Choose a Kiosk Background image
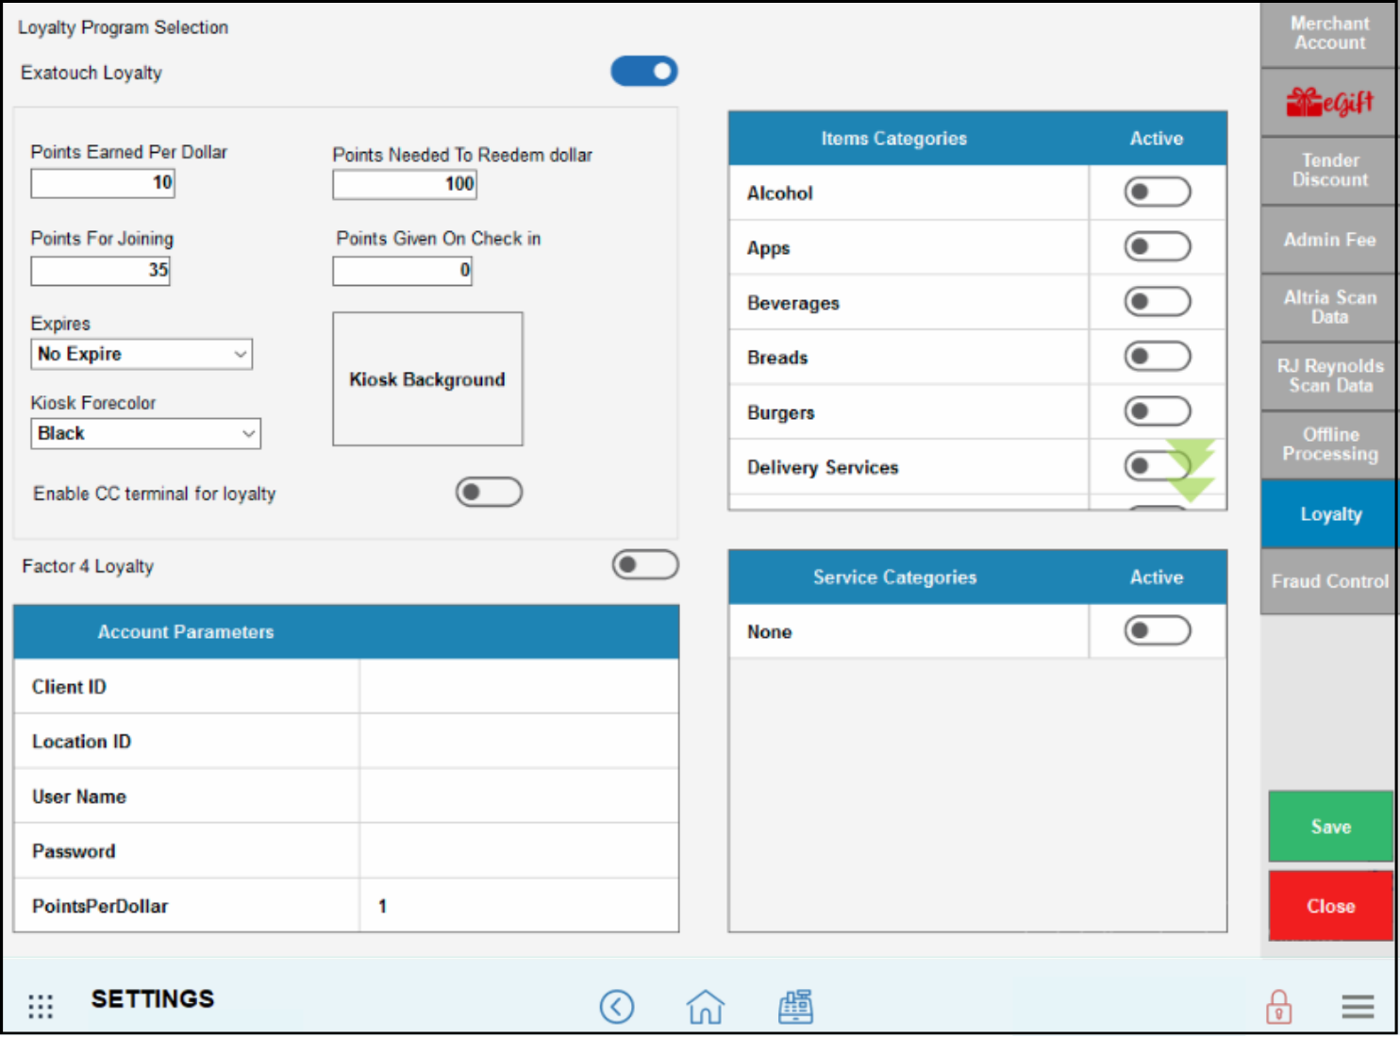Viewport: 1400px width, 1038px height. click(x=427, y=379)
